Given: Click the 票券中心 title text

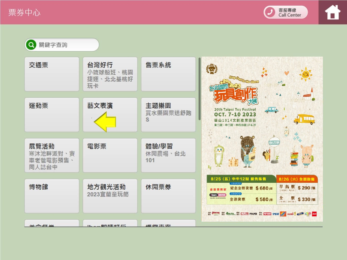Looking at the screenshot, I should pyautogui.click(x=24, y=12).
